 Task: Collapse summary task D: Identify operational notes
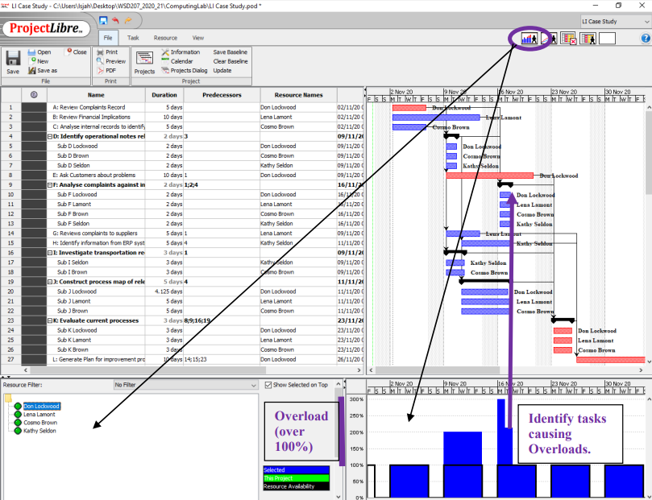tap(50, 136)
